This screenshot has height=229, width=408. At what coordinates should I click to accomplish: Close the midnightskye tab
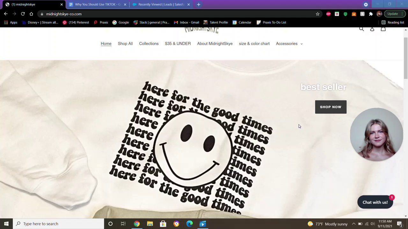pyautogui.click(x=62, y=4)
